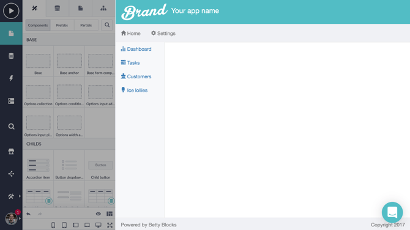This screenshot has height=230, width=410.
Task: Open the Home menu item
Action: [131, 33]
